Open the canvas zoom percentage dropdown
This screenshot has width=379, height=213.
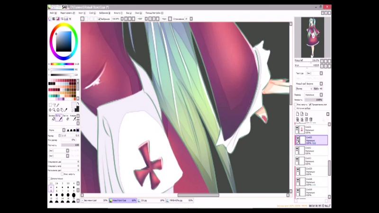coord(122,19)
